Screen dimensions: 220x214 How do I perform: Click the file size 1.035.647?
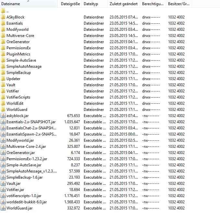tap(72, 122)
